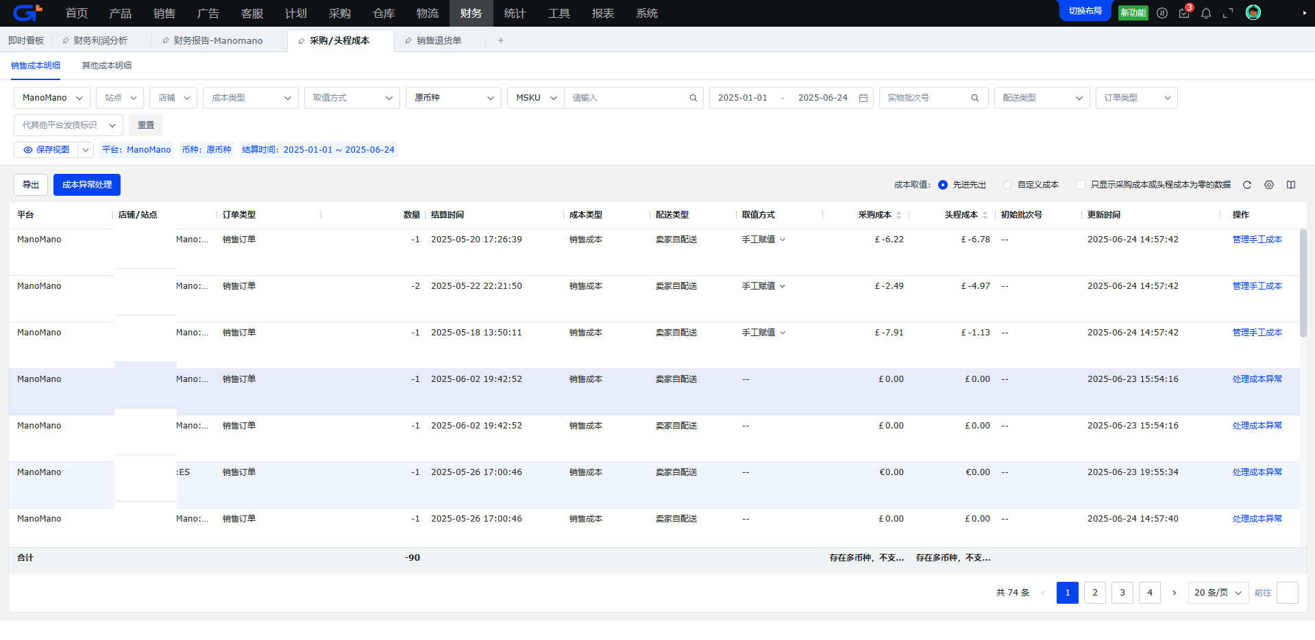Image resolution: width=1315 pixels, height=640 pixels.
Task: Click the G+ application logo
Action: click(28, 12)
